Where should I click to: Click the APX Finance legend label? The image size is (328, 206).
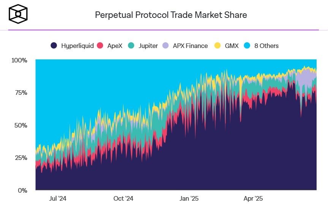(190, 46)
